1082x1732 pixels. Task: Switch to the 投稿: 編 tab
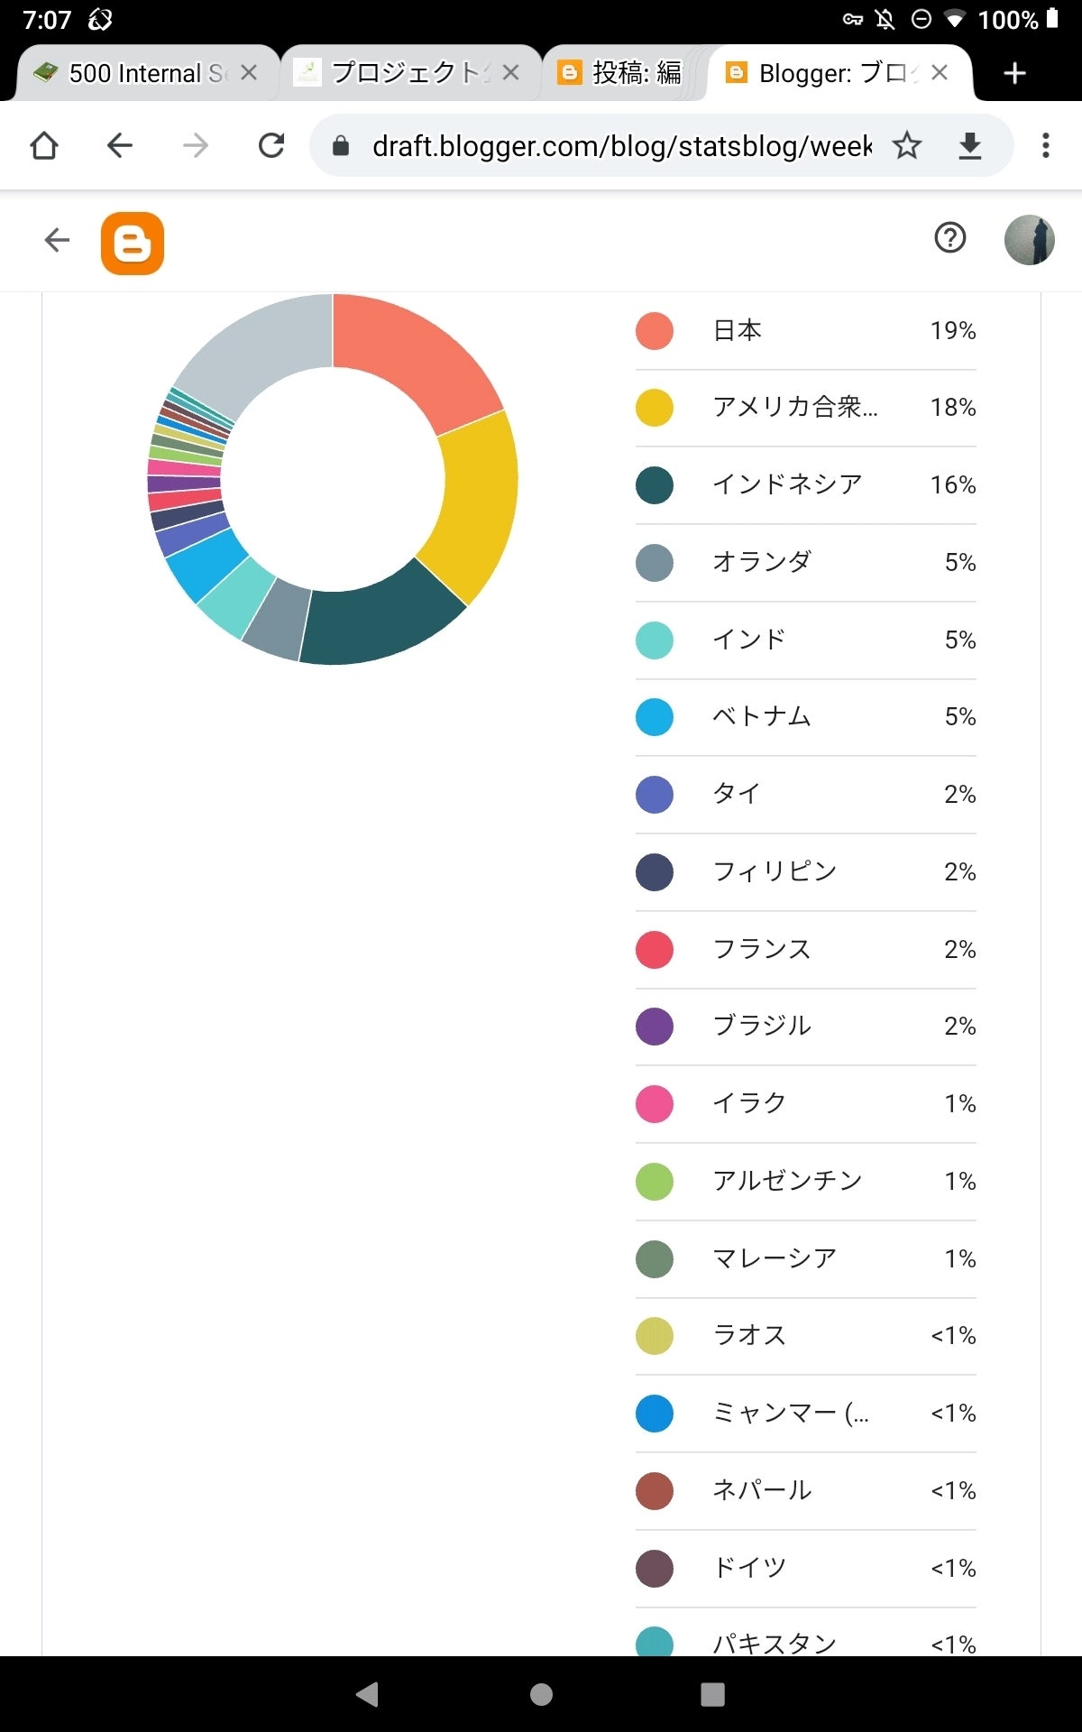pos(621,73)
